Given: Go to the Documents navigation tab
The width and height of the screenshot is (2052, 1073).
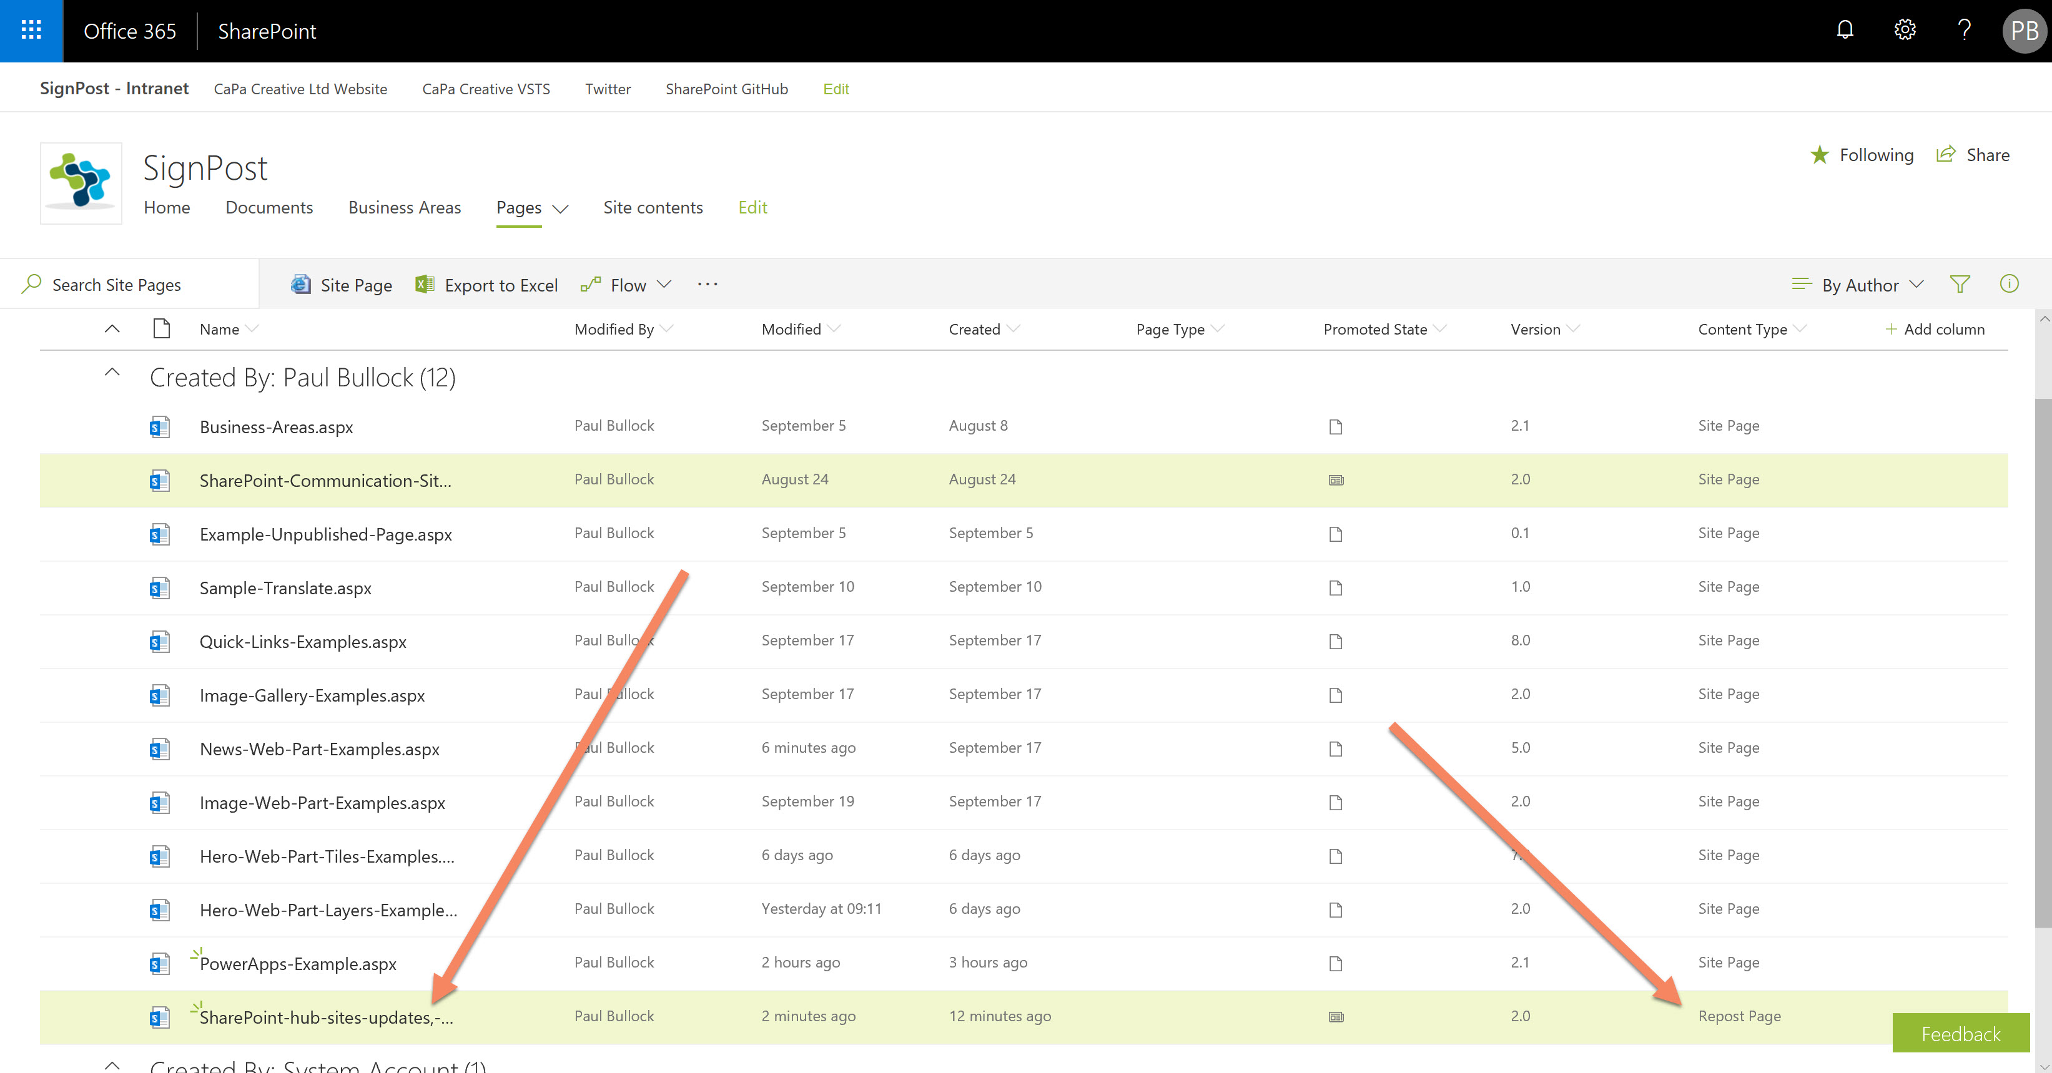Looking at the screenshot, I should (x=269, y=208).
